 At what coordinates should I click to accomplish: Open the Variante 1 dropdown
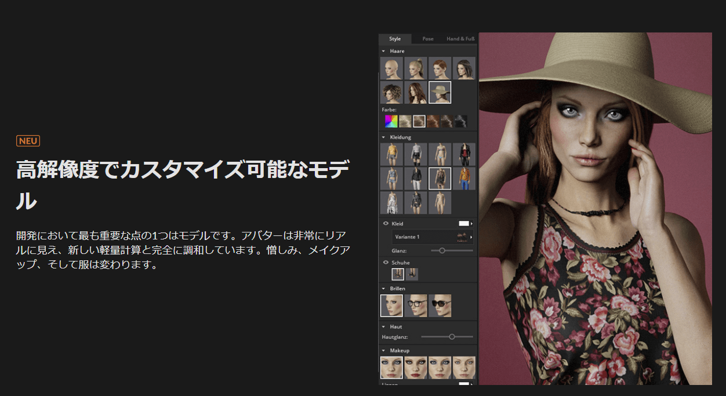pyautogui.click(x=433, y=237)
